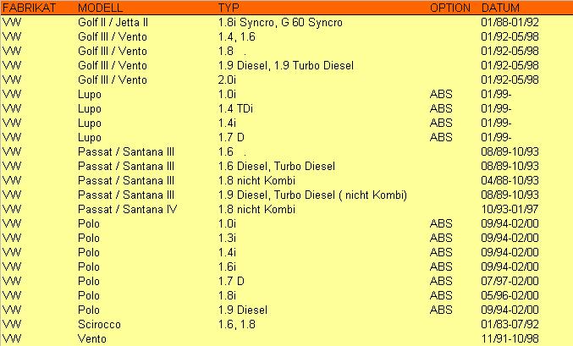Click ABS option for Polo 1.9 Diesel
573x346 pixels.
[441, 310]
